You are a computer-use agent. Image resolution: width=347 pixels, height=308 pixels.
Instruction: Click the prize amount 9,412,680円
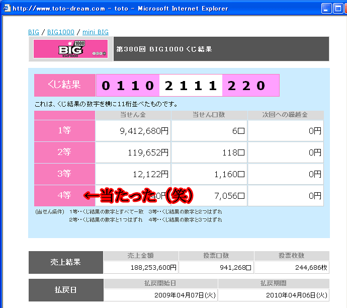pyautogui.click(x=144, y=131)
